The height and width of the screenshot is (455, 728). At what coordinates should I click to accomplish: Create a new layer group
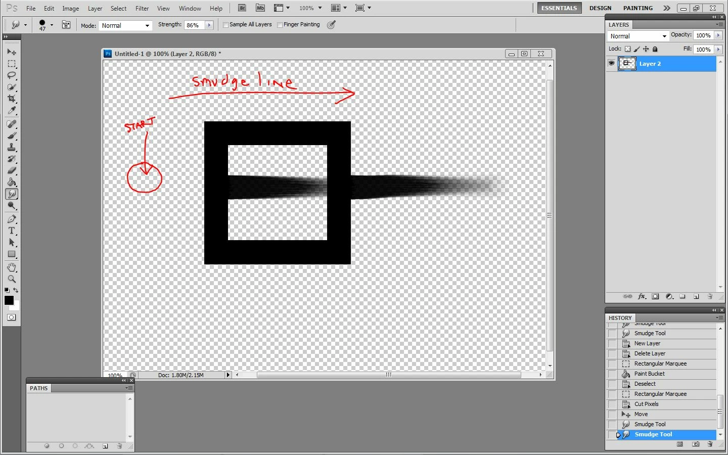pos(682,297)
